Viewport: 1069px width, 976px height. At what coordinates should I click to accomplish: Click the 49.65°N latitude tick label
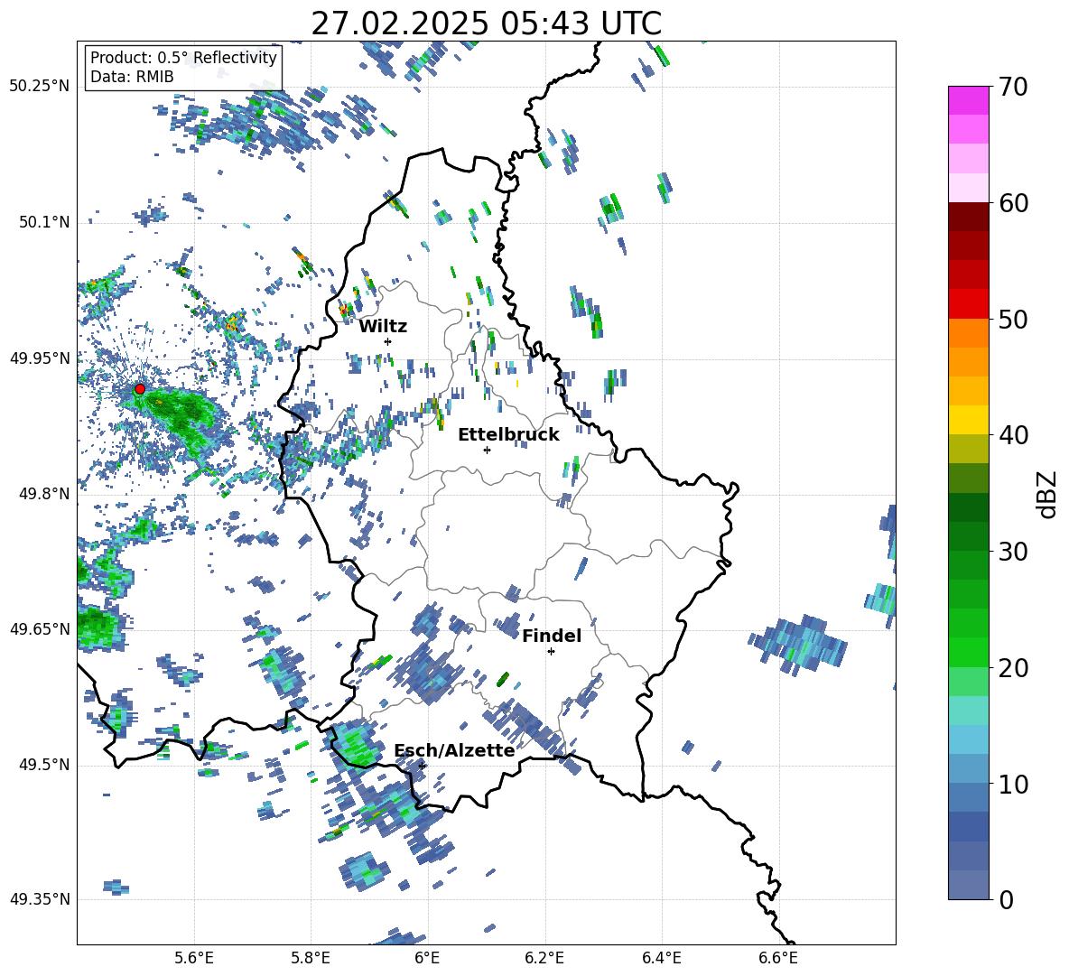pyautogui.click(x=40, y=628)
